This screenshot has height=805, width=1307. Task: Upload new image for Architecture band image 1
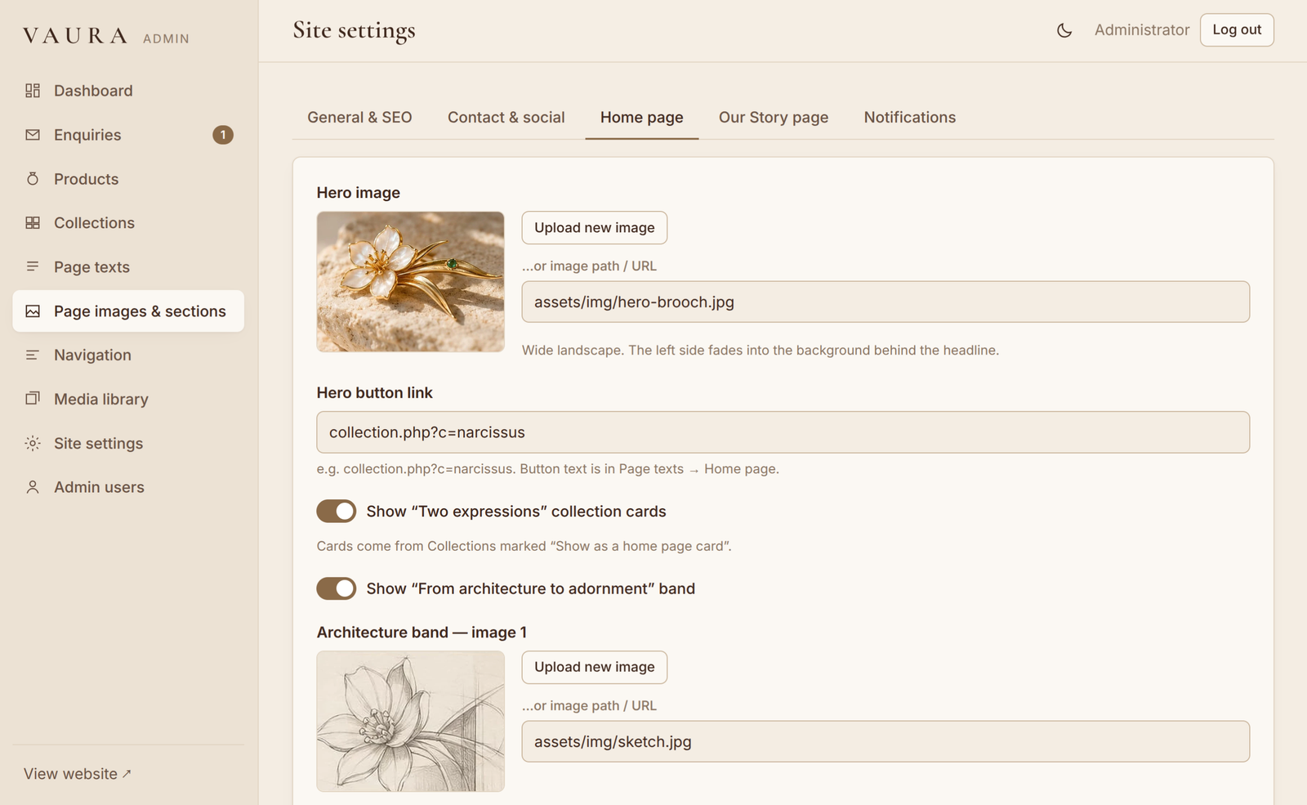point(595,668)
